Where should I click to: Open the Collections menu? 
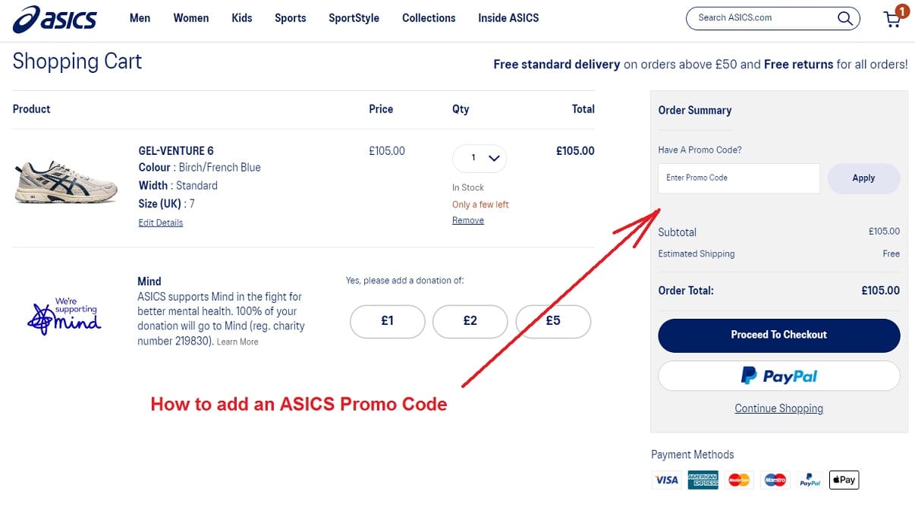(428, 18)
